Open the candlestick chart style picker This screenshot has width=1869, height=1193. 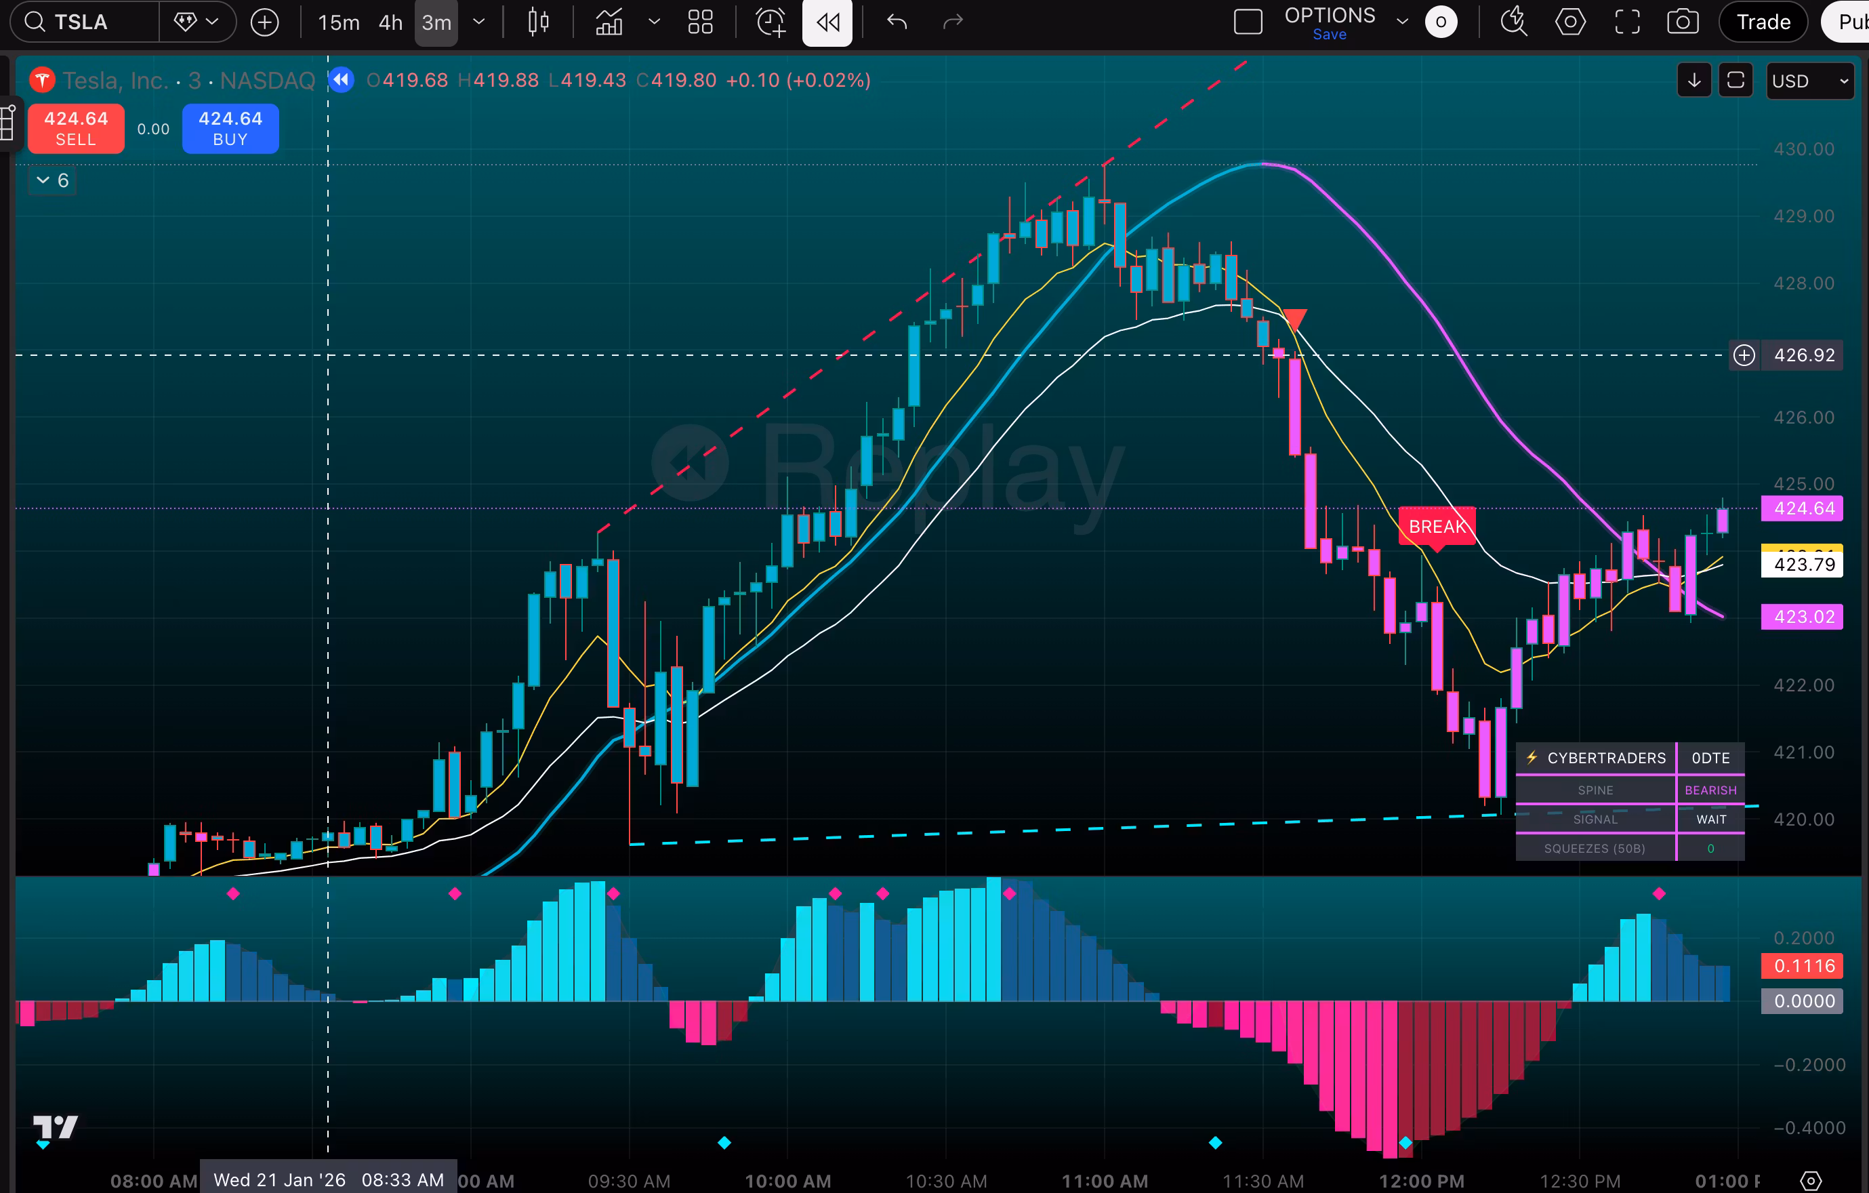tap(538, 22)
